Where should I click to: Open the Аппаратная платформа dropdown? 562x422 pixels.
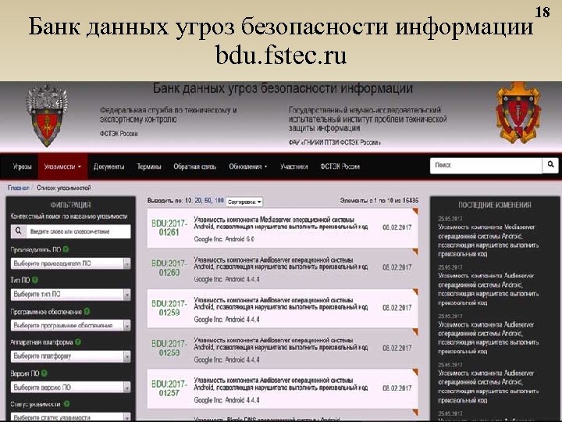70,356
